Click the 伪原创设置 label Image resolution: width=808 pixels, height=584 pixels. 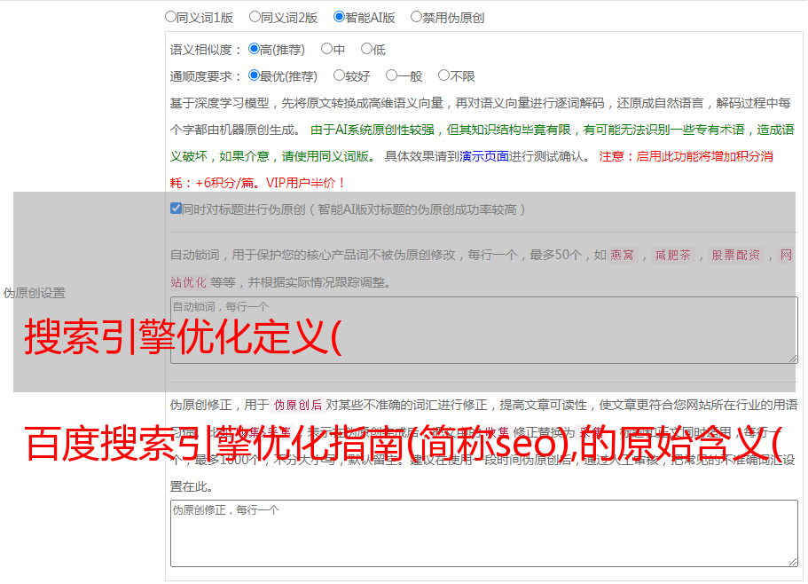[35, 293]
